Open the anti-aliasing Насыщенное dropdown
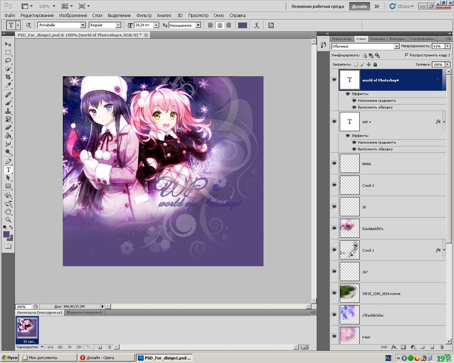This screenshot has height=363, width=454. pos(198,25)
